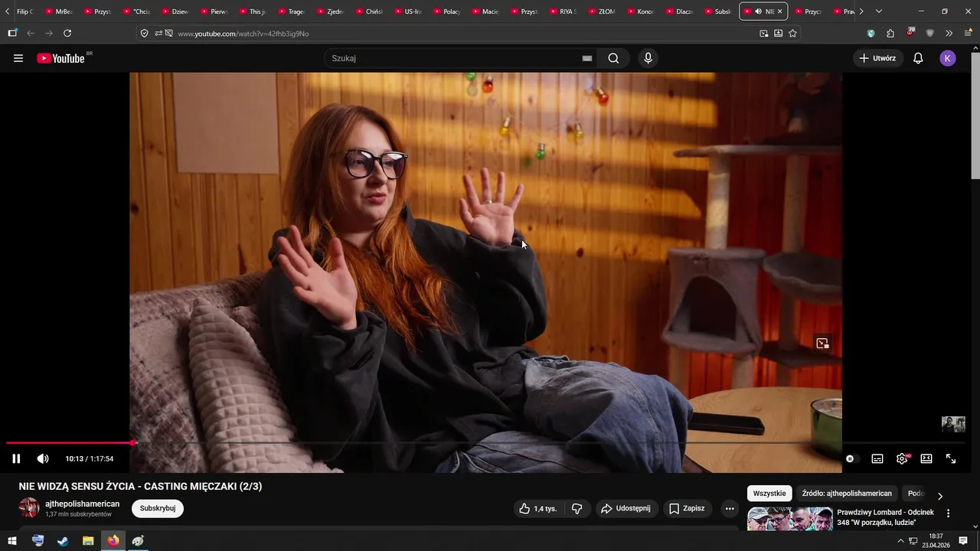
Task: Open browser extensions puzzle icon
Action: click(x=890, y=33)
